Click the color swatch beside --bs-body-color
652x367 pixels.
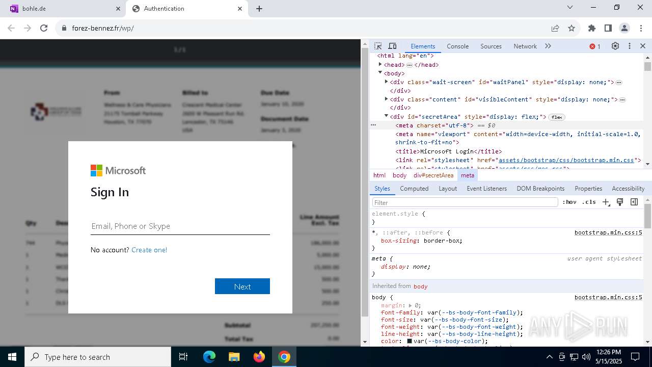[x=410, y=341]
